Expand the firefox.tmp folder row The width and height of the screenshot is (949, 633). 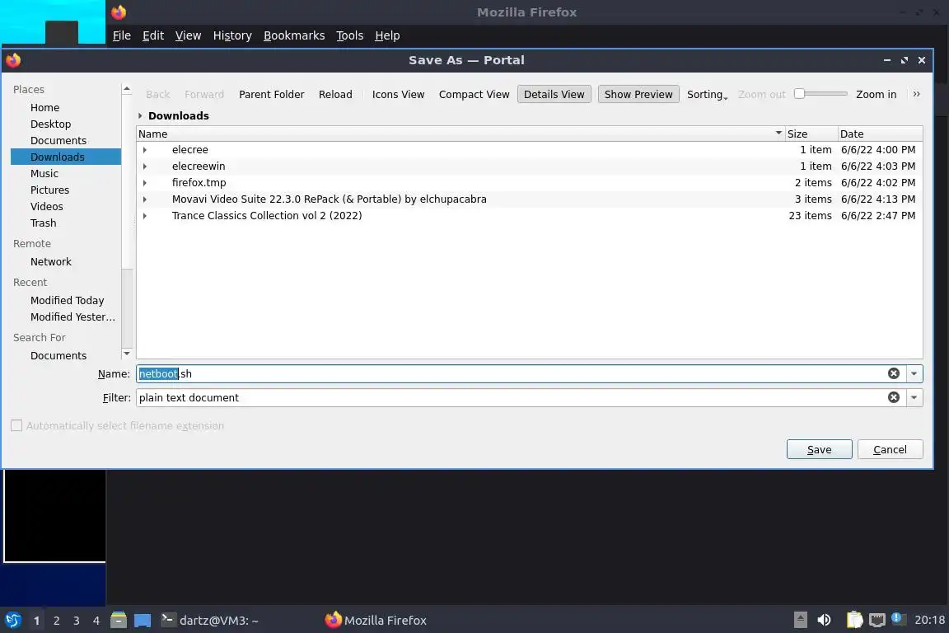[x=145, y=182]
